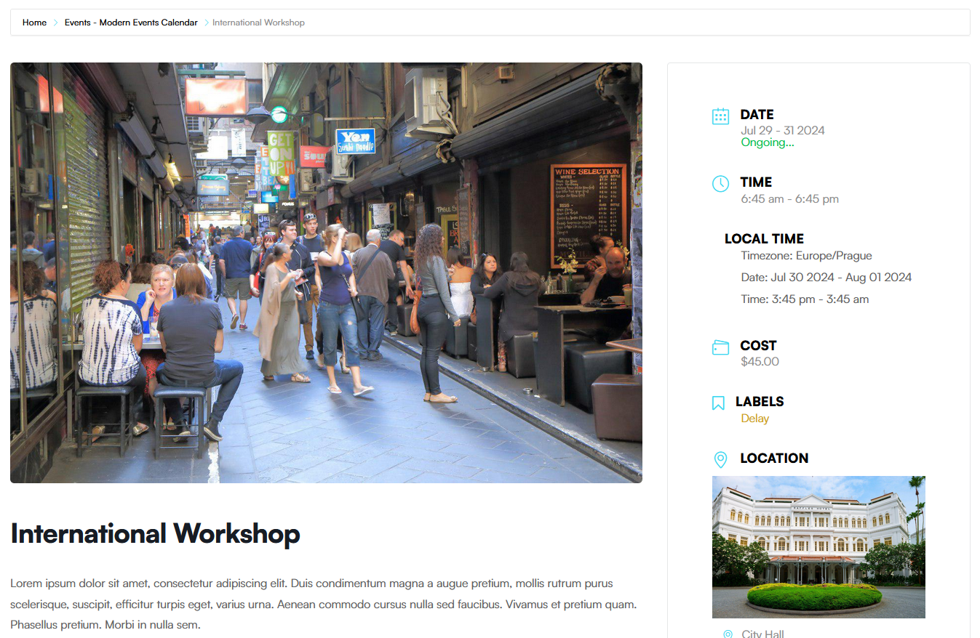Click the LABELS heading
Screen dimensions: 980x638
click(760, 401)
